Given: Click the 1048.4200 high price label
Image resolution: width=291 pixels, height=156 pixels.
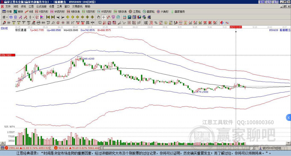Looking at the screenshot, I should [x=88, y=59].
